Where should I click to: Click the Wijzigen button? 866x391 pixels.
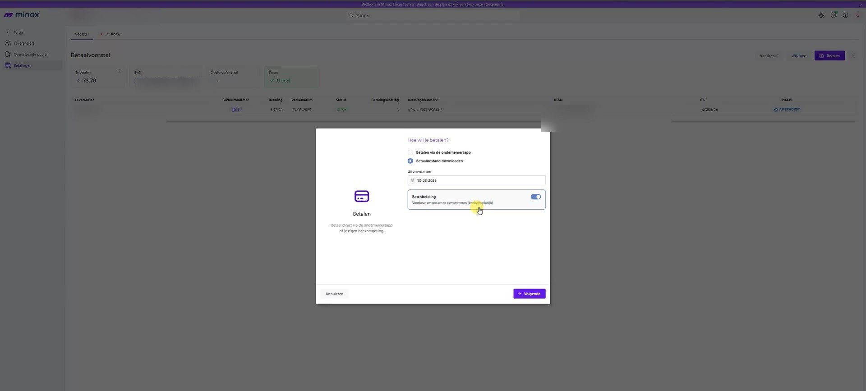tap(798, 56)
